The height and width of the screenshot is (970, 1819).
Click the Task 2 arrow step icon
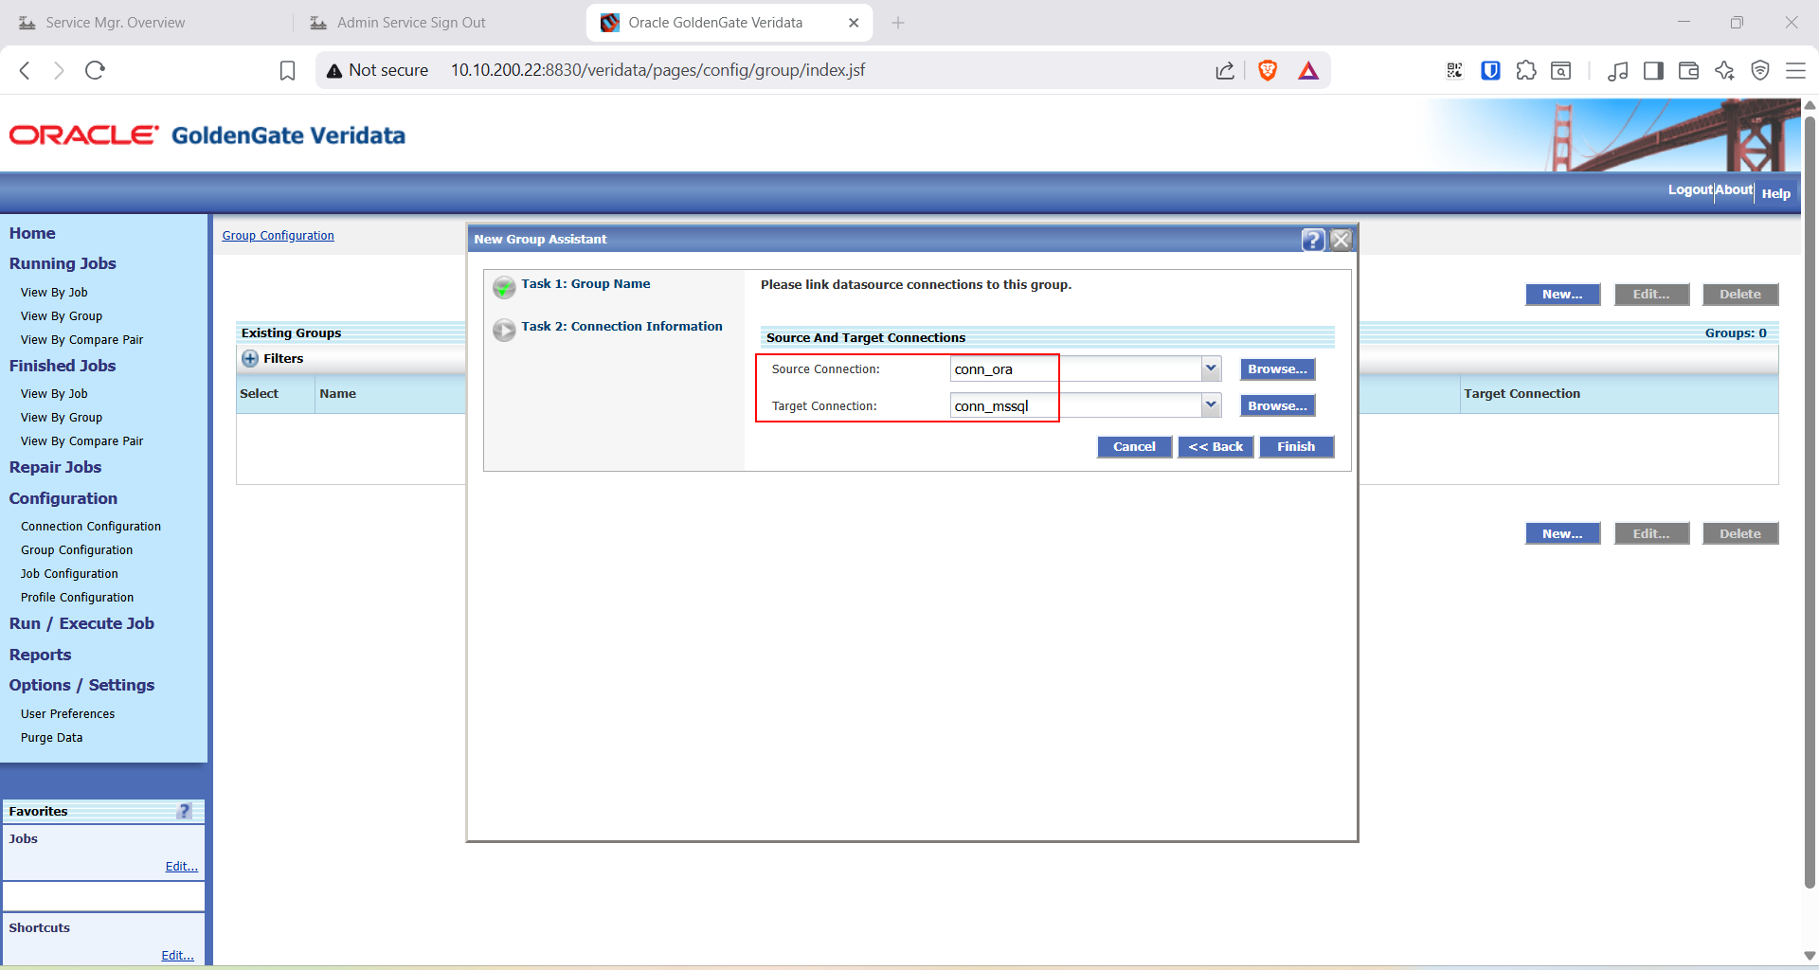[x=504, y=330]
